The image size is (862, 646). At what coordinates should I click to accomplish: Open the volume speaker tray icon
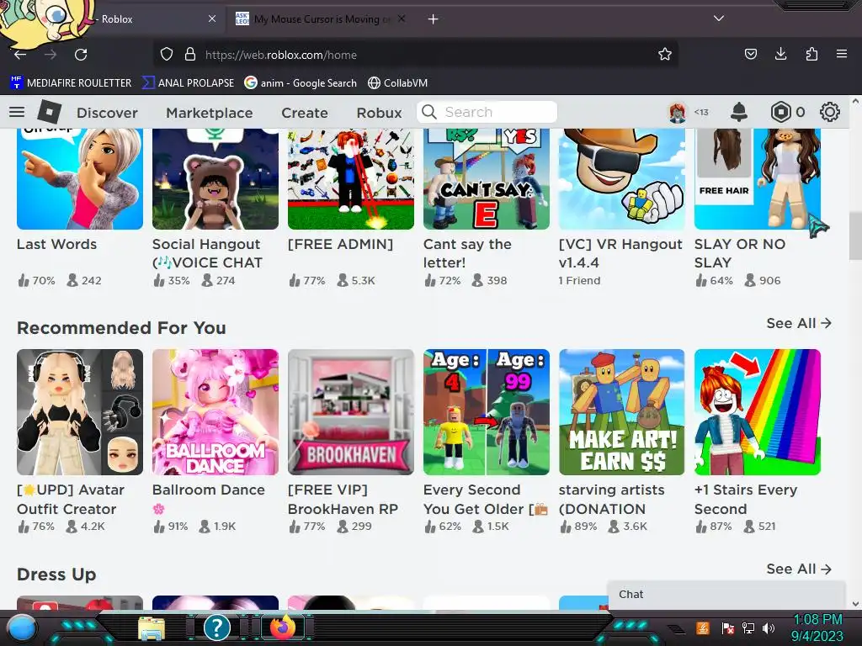(x=769, y=627)
